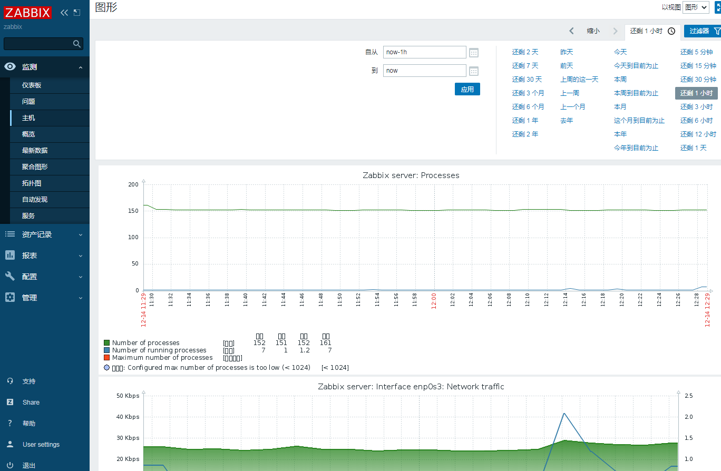721x471 pixels.
Task: Open User settings in the sidebar
Action: point(41,445)
